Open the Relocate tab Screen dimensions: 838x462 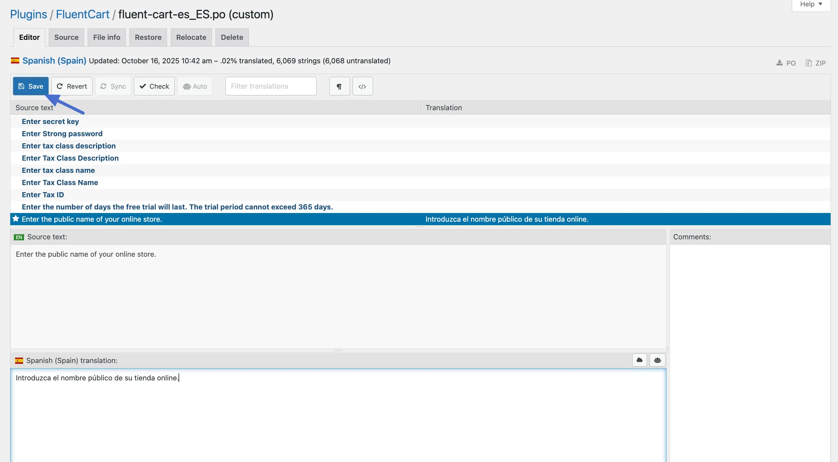(191, 38)
